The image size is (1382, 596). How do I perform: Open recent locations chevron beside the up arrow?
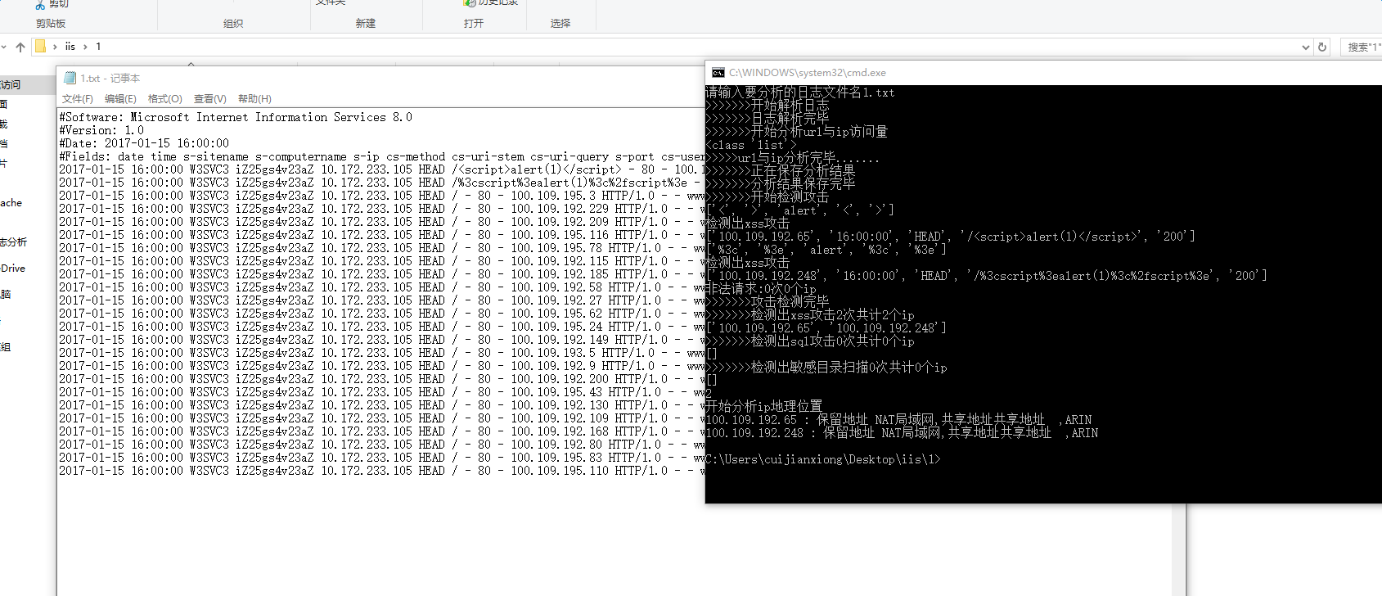point(4,47)
